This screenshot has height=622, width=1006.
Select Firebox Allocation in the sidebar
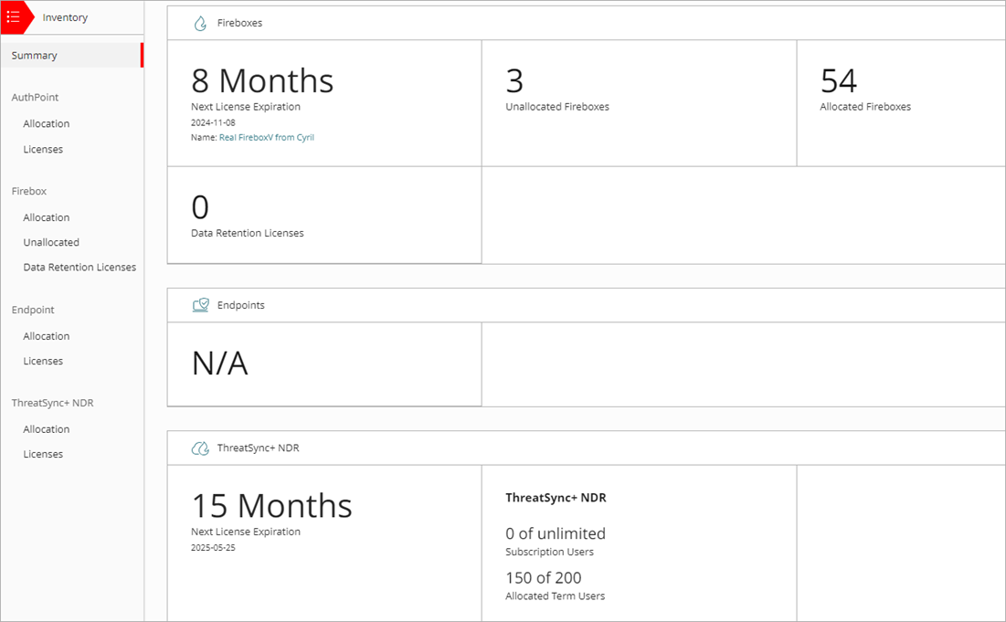coord(46,216)
